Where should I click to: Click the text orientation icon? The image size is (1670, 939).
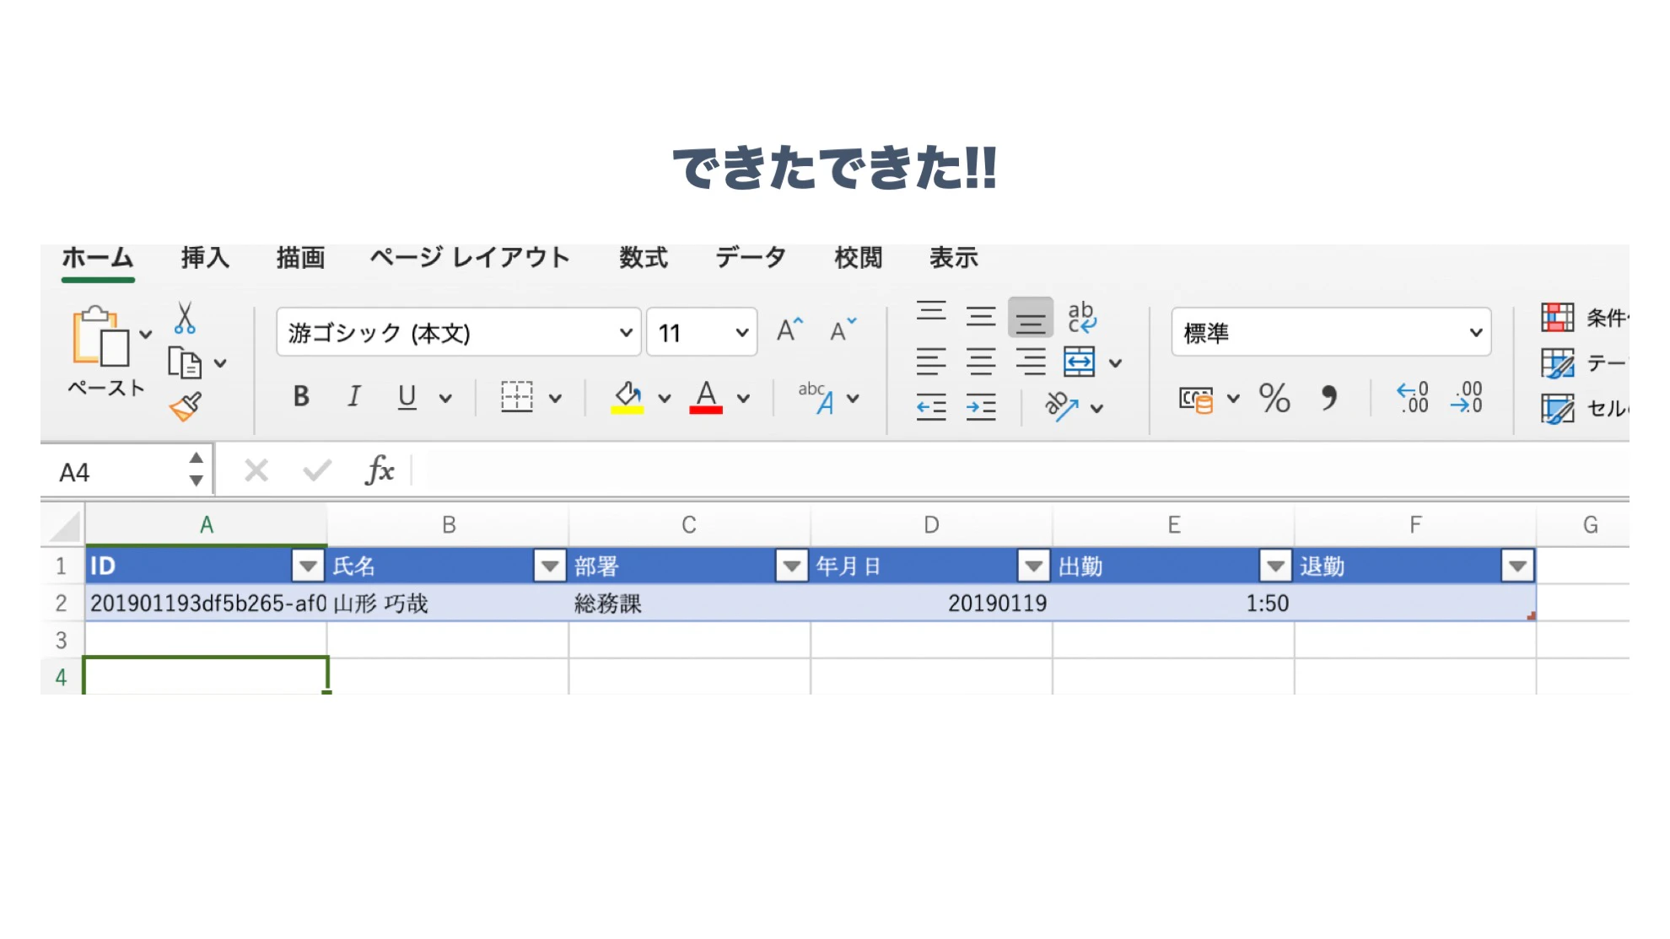point(1062,407)
